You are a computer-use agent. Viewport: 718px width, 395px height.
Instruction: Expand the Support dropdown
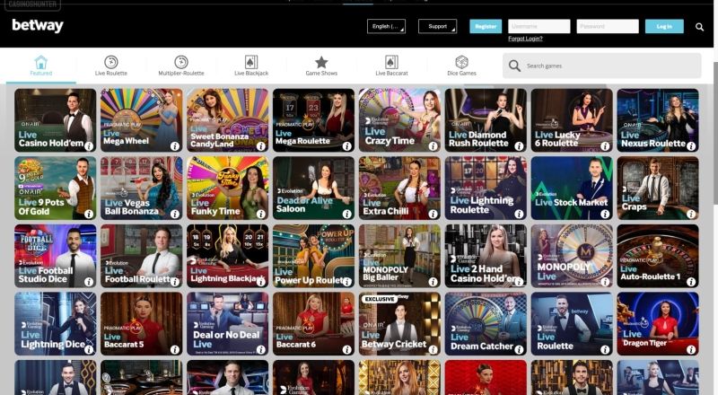[x=437, y=26]
